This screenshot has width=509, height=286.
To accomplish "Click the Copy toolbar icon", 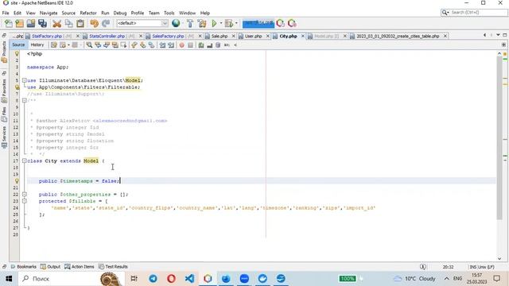I will (x=69, y=23).
